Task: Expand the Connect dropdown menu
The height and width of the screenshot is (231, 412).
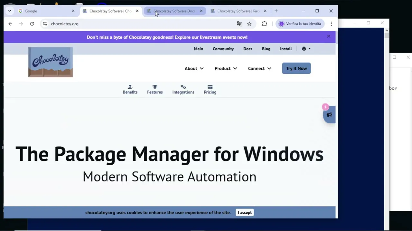Action: click(259, 68)
